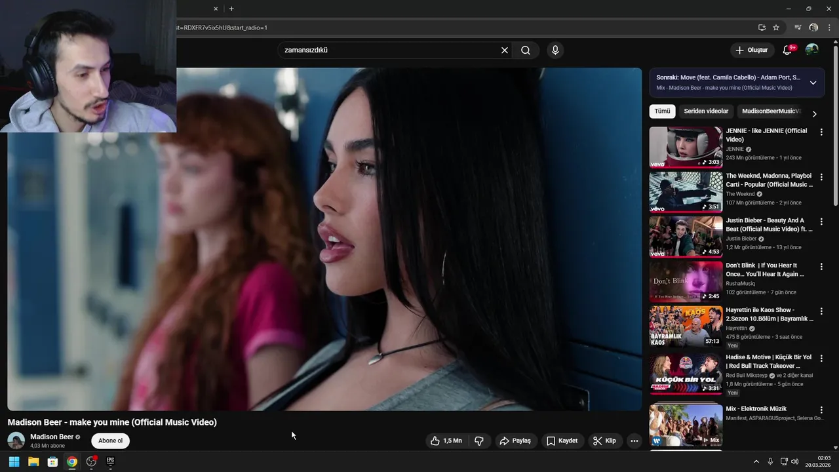Screen dimensions: 839x472
Task: Open options for Hadise & Motive video
Action: tap(821, 359)
